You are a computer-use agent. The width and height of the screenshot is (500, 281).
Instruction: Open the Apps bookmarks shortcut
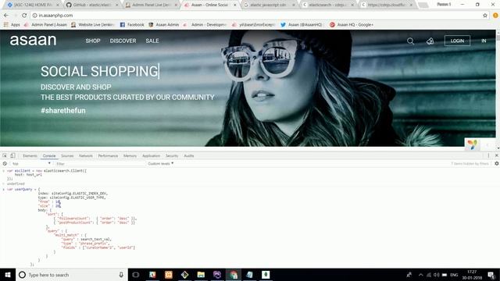12,24
